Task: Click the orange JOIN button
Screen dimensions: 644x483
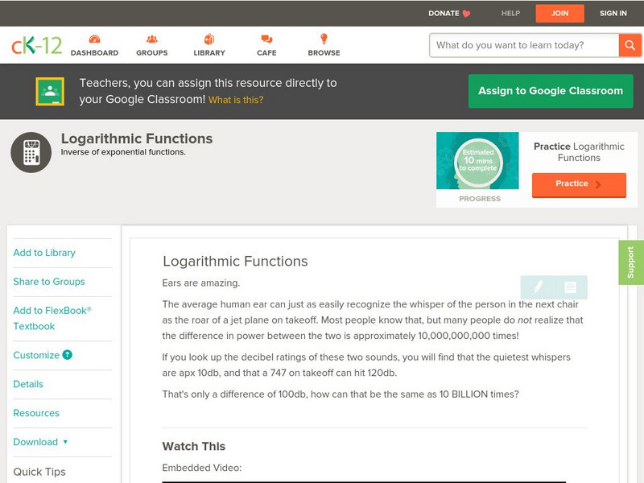Action: (x=559, y=14)
